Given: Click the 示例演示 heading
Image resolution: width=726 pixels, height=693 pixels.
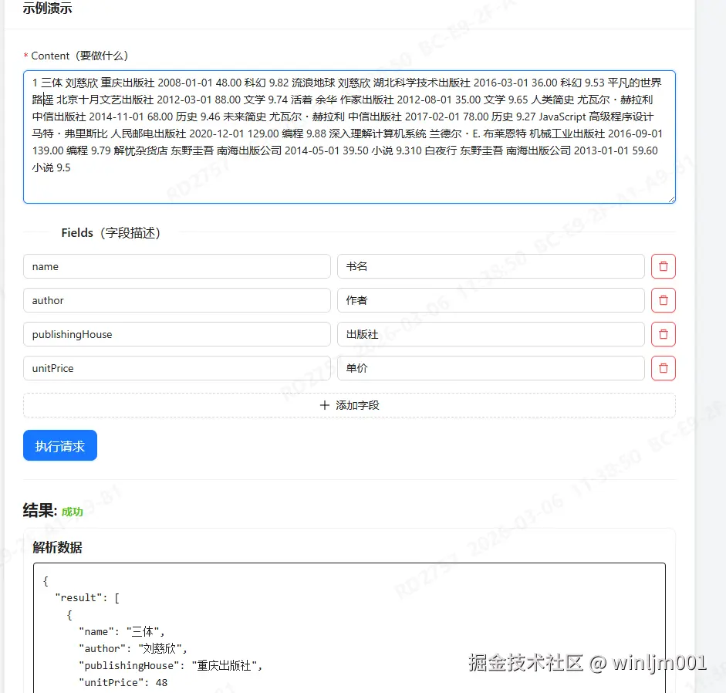Looking at the screenshot, I should [x=47, y=8].
